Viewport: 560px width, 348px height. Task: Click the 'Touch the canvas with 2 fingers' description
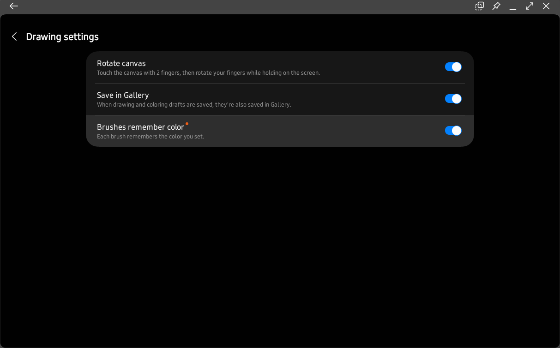(x=208, y=73)
